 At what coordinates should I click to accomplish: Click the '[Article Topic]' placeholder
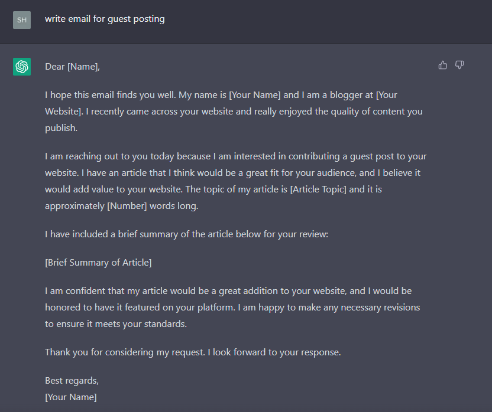318,189
